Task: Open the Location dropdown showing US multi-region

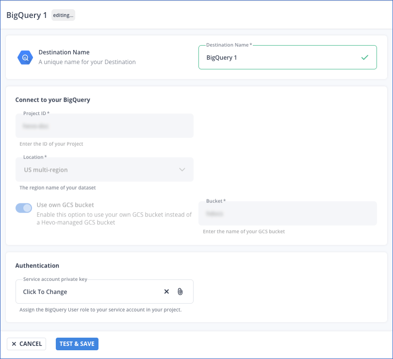Action: (104, 169)
